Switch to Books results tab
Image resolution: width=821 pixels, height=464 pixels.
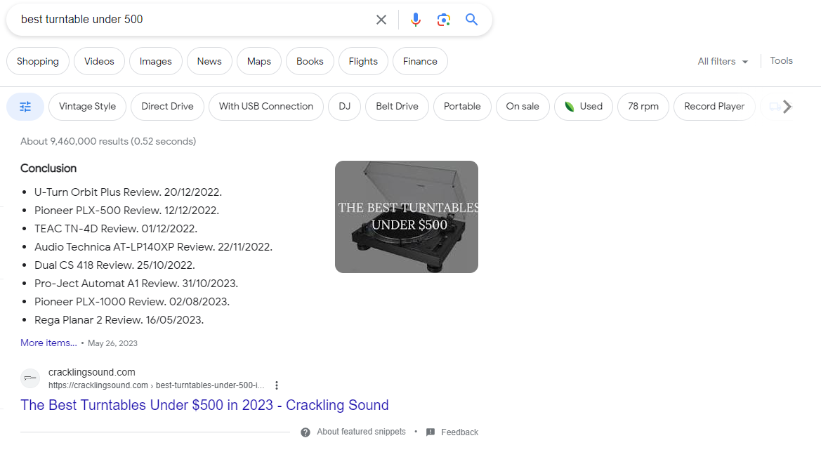310,61
